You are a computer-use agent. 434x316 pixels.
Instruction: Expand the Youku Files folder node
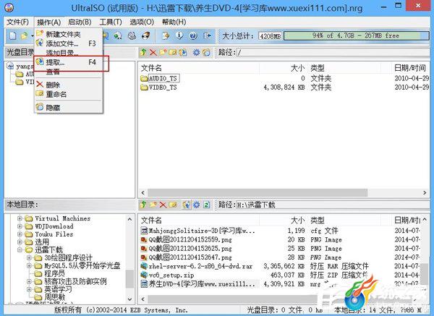coord(20,234)
